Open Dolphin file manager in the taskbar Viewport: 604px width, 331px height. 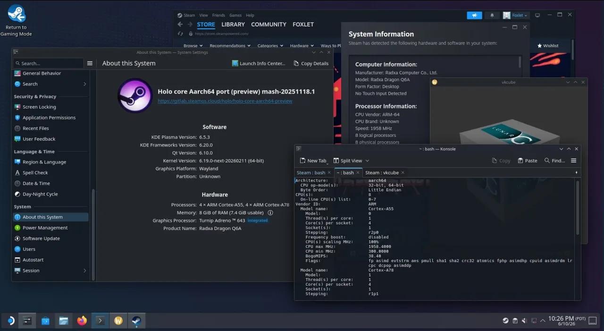coord(64,321)
